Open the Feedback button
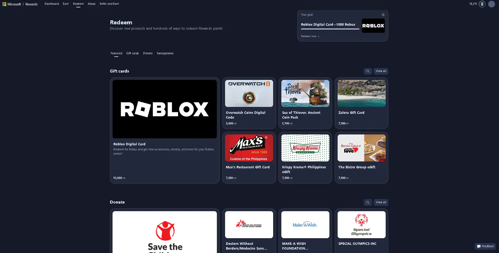 pos(485,246)
